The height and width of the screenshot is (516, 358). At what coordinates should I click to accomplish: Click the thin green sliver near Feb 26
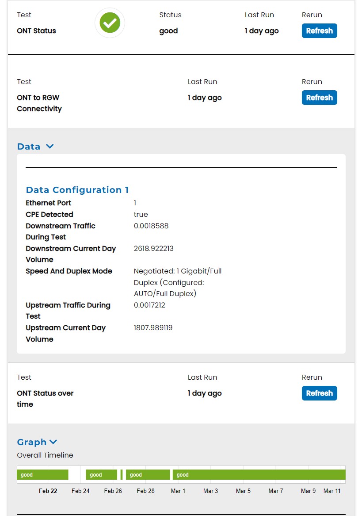pos(122,475)
